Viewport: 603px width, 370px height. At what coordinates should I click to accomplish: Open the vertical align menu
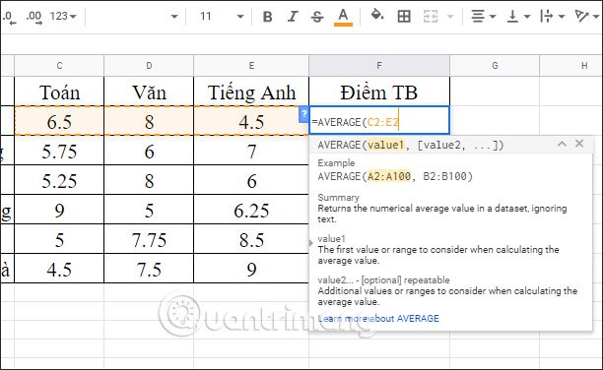coord(518,17)
